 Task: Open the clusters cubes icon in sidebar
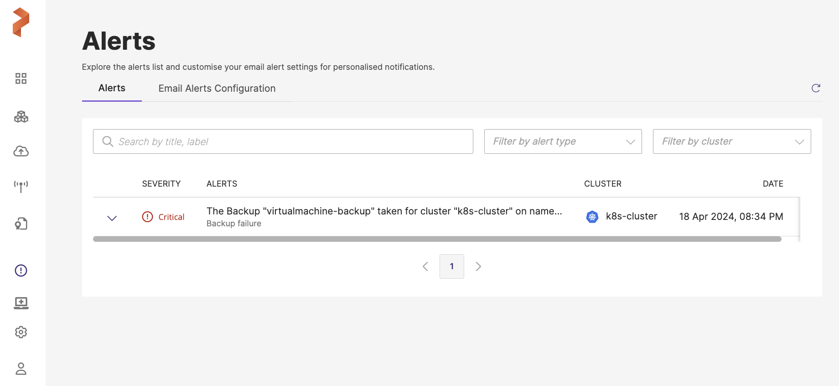(21, 117)
